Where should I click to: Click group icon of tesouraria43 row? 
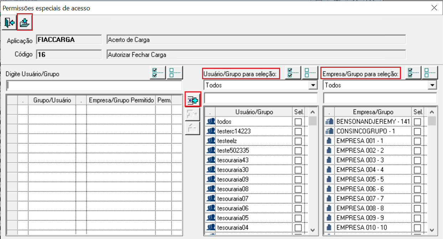coord(211,160)
